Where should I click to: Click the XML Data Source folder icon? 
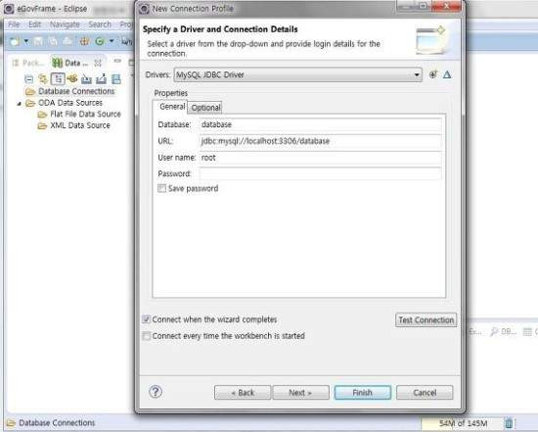[42, 125]
